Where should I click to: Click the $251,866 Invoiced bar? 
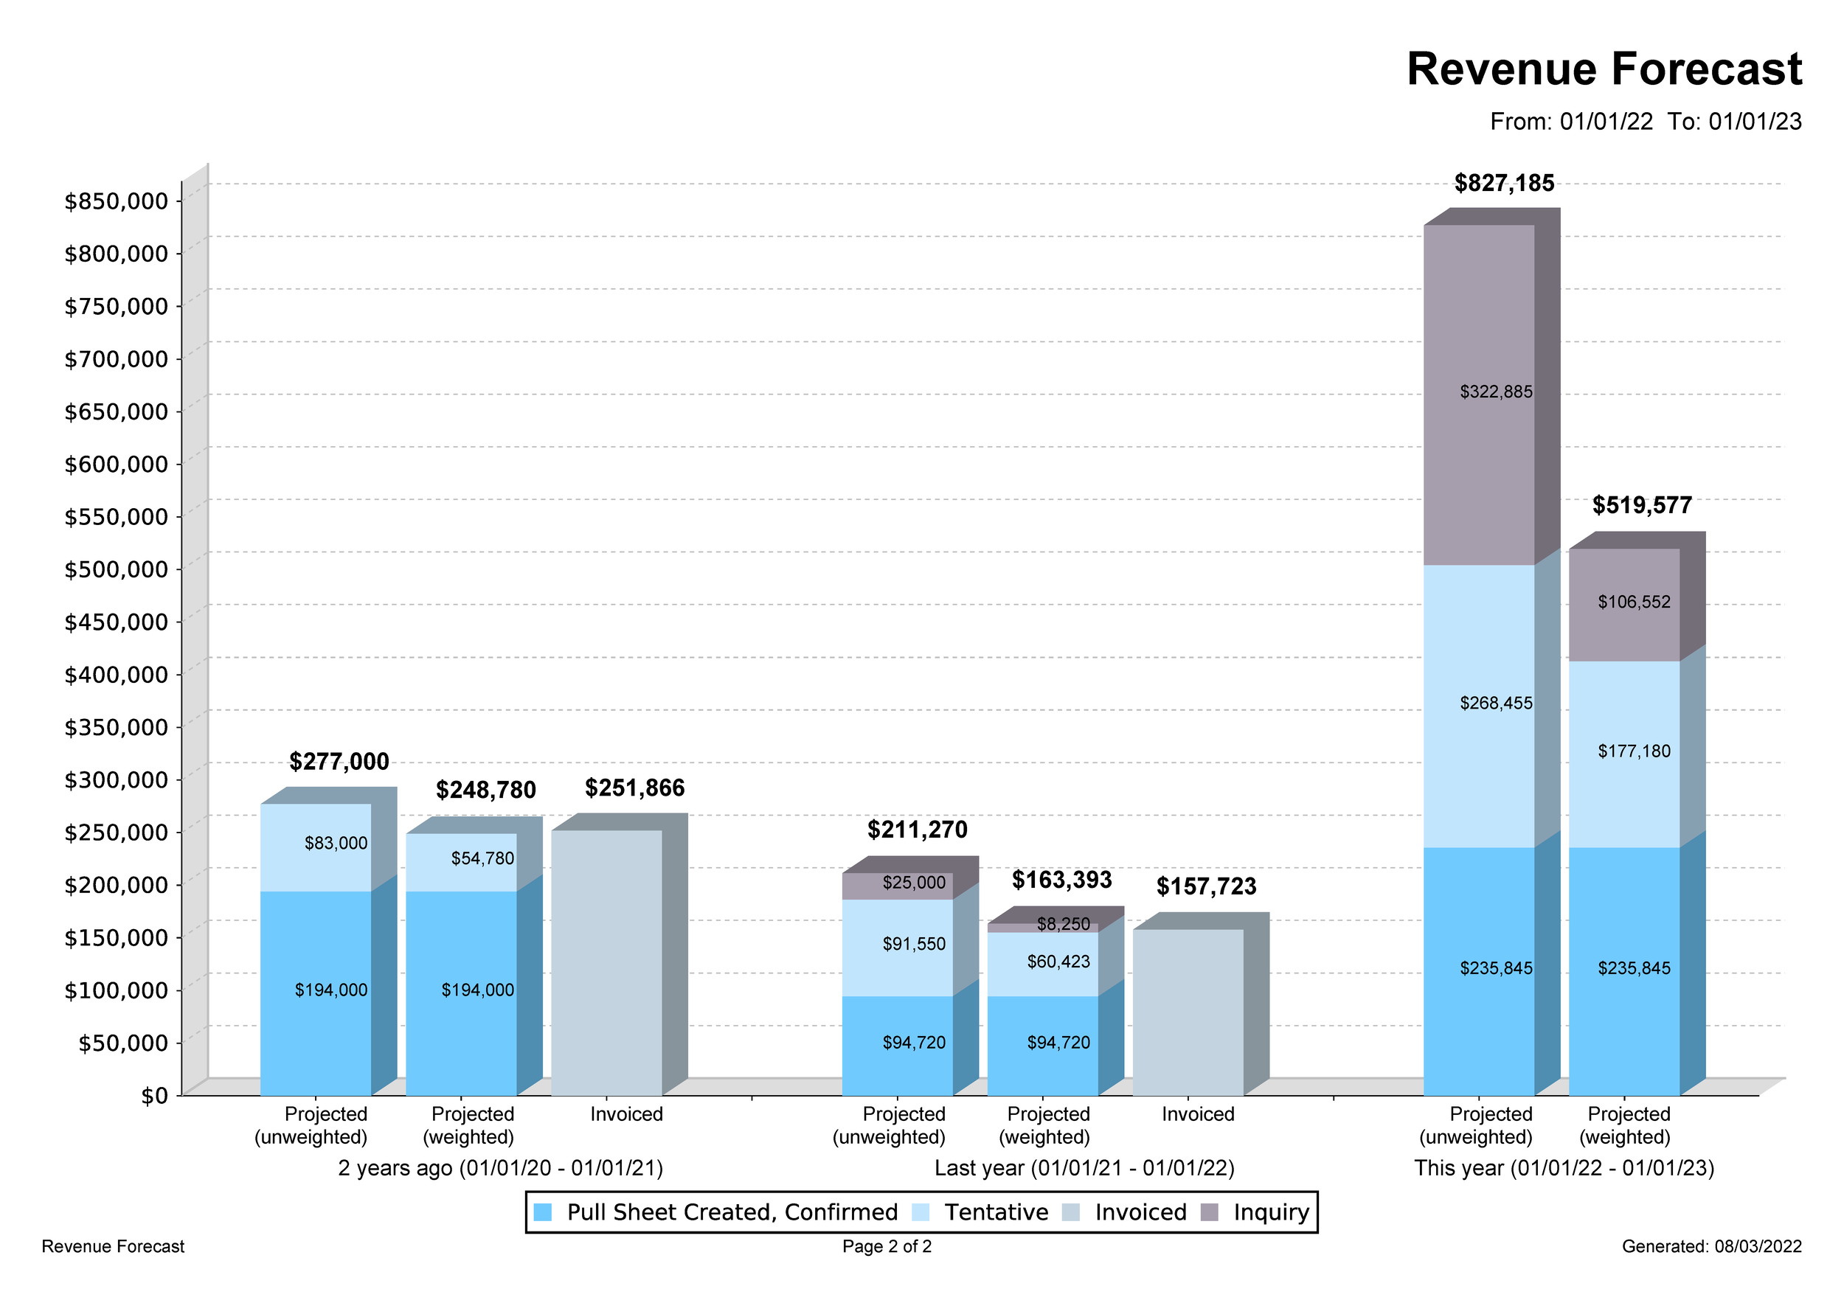coord(606,962)
